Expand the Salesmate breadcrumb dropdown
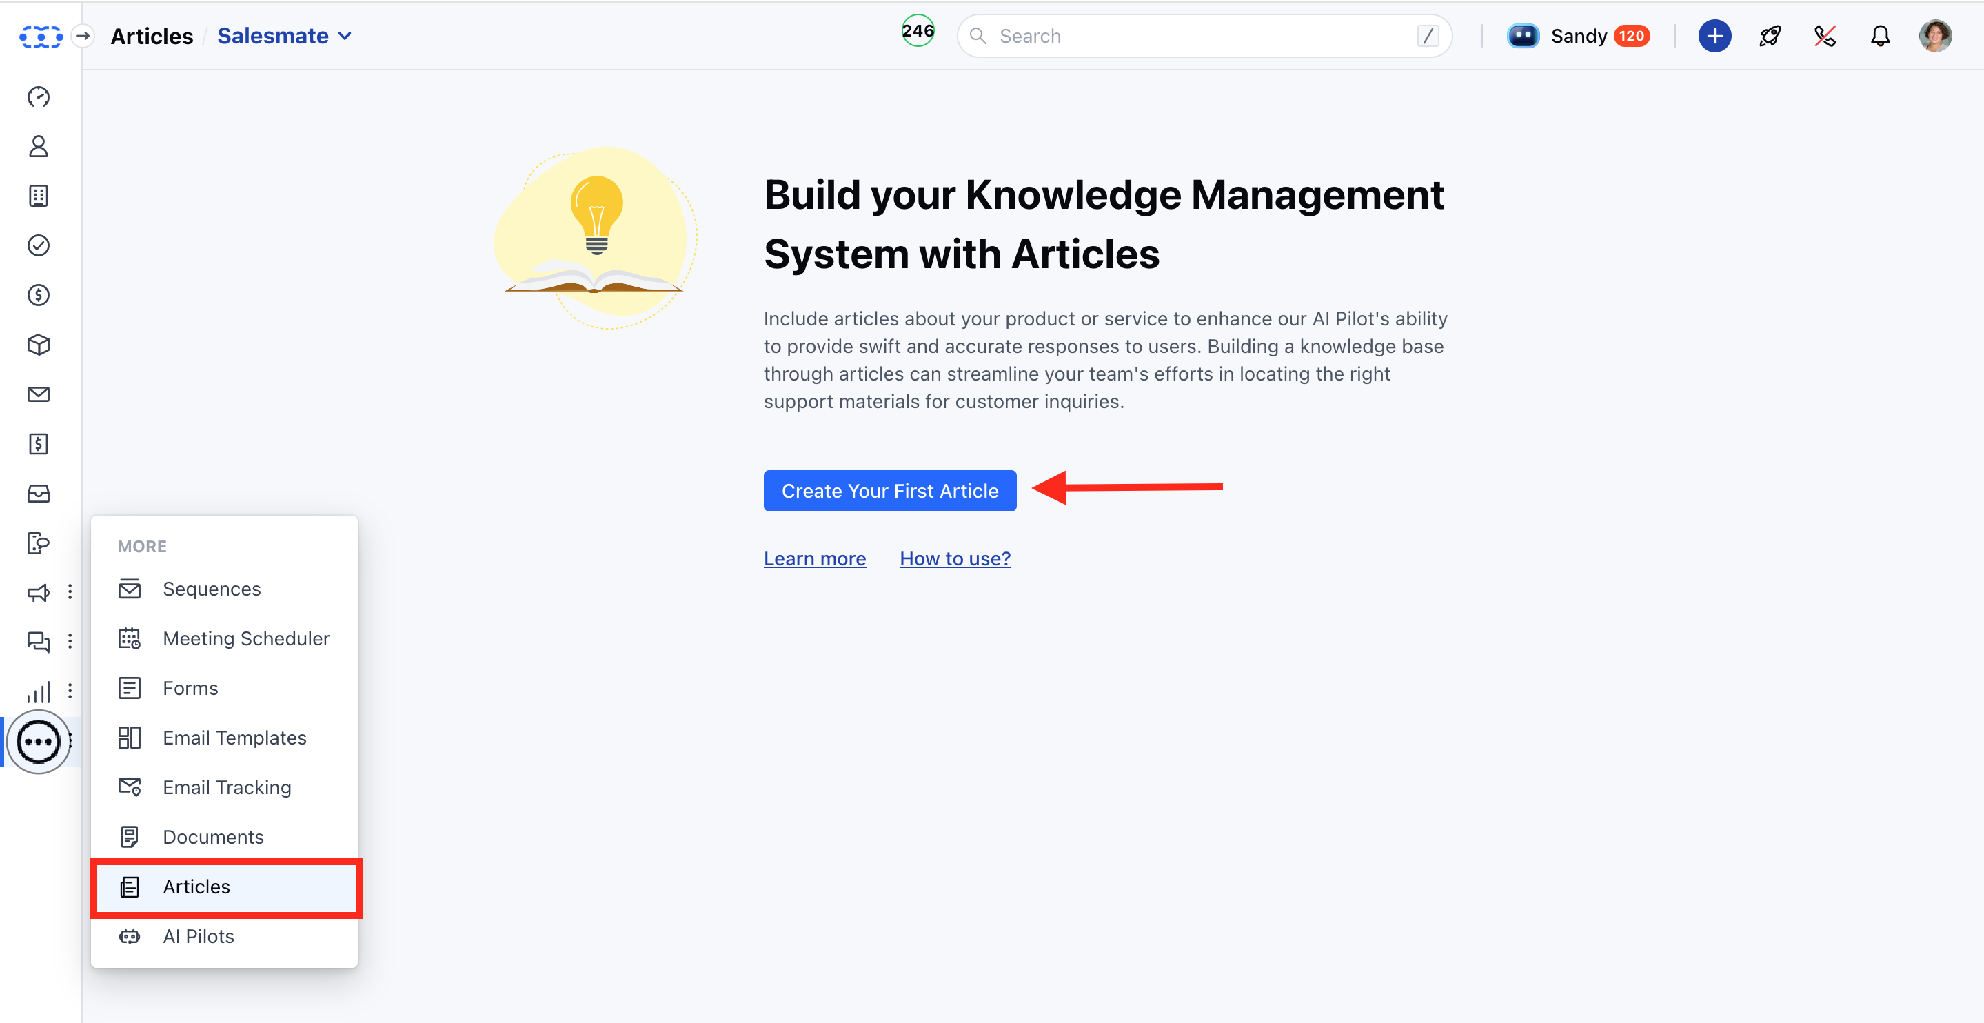This screenshot has height=1023, width=1984. (x=284, y=35)
